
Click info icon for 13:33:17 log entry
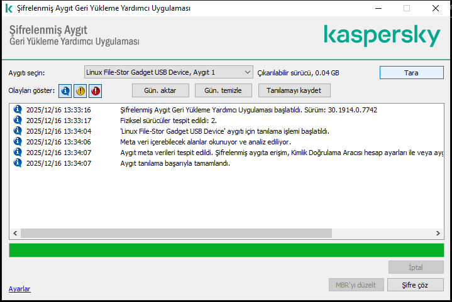[x=18, y=120]
